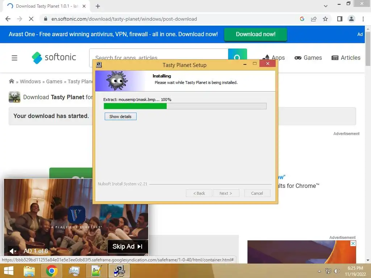Open the Windows Start menu
Viewport: 371px width, 278px height.
9,271
